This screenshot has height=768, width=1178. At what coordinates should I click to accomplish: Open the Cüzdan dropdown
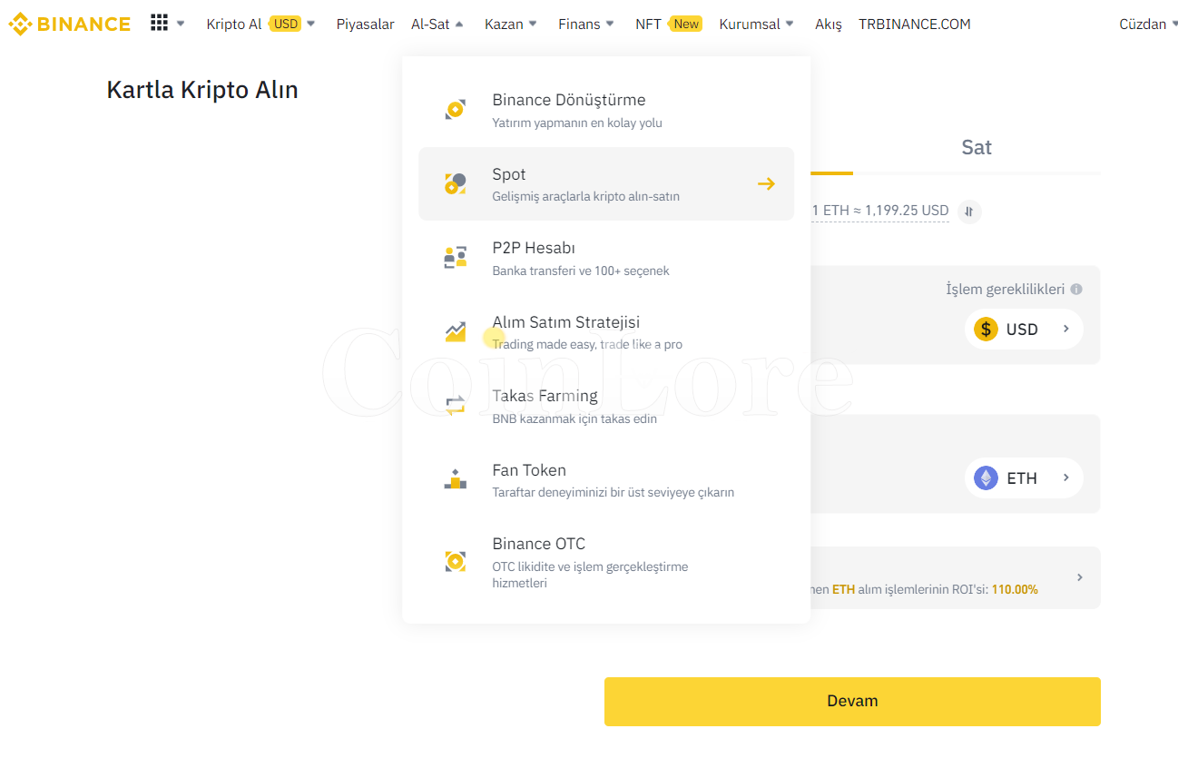[x=1148, y=24]
